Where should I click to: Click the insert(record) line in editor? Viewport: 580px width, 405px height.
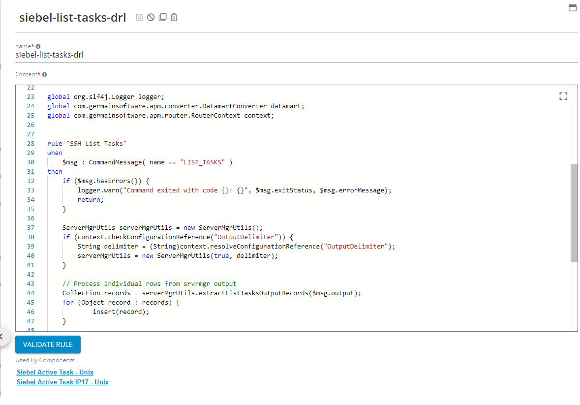(121, 312)
